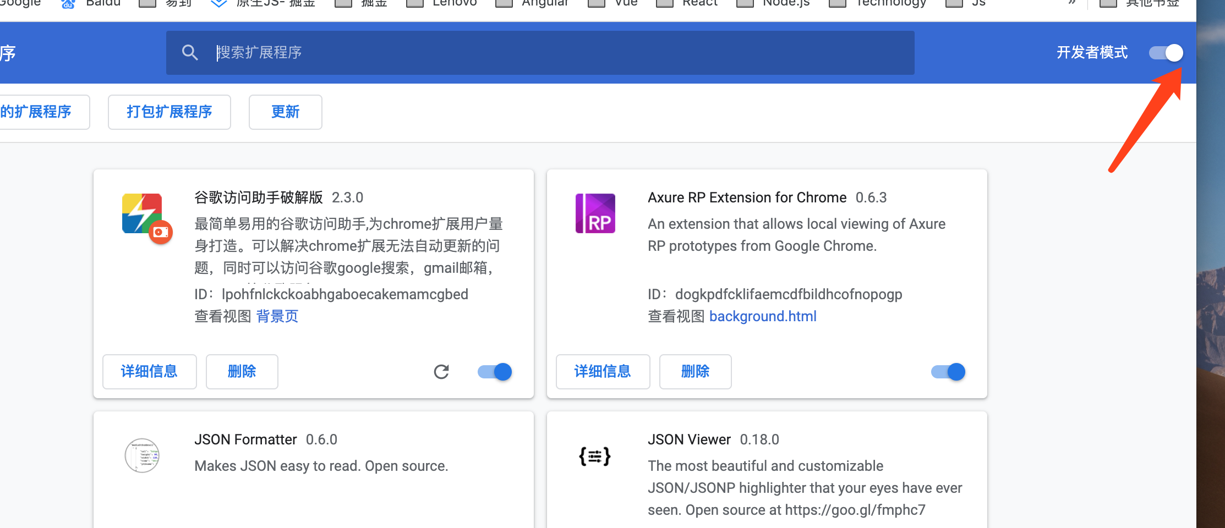Click the version number 2.3.0

click(348, 197)
